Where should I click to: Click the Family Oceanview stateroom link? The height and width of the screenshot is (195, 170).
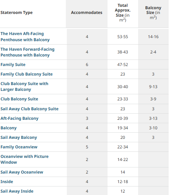(x=19, y=147)
